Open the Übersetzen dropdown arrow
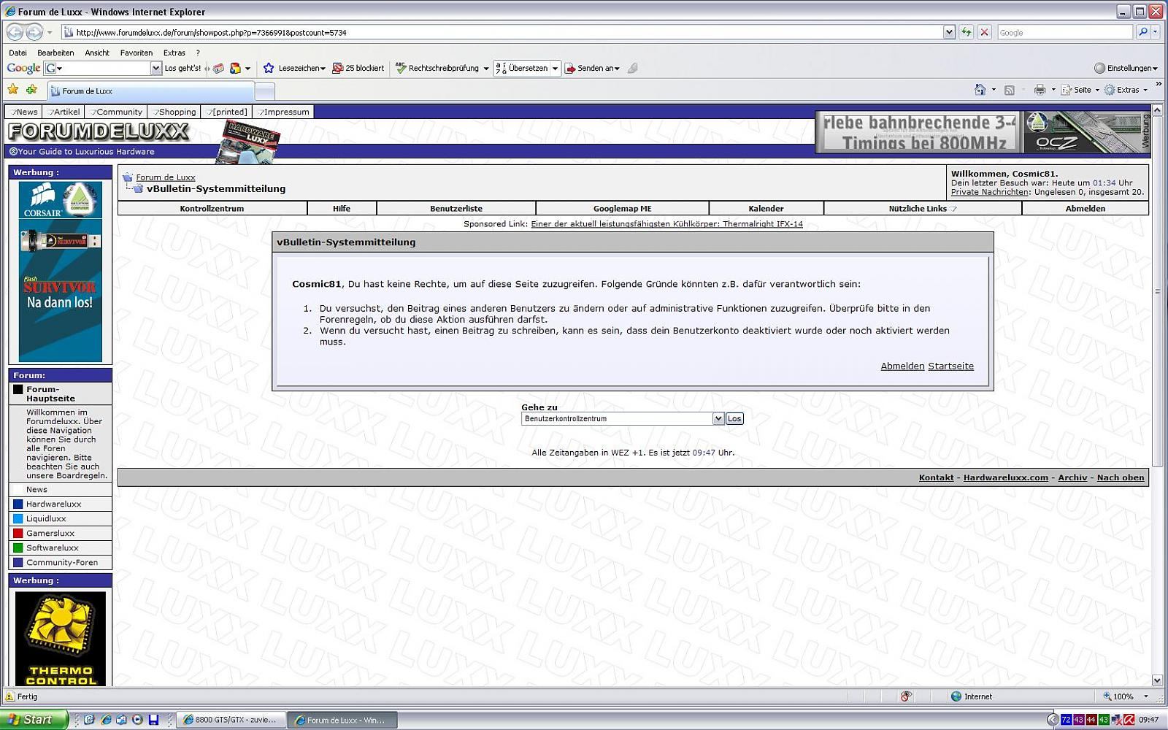Screen dimensions: 1168x730 coord(555,68)
